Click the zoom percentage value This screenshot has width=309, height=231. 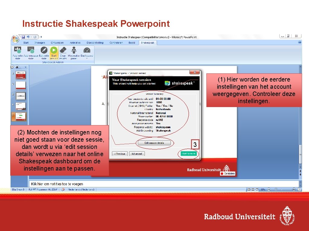coord(263,189)
